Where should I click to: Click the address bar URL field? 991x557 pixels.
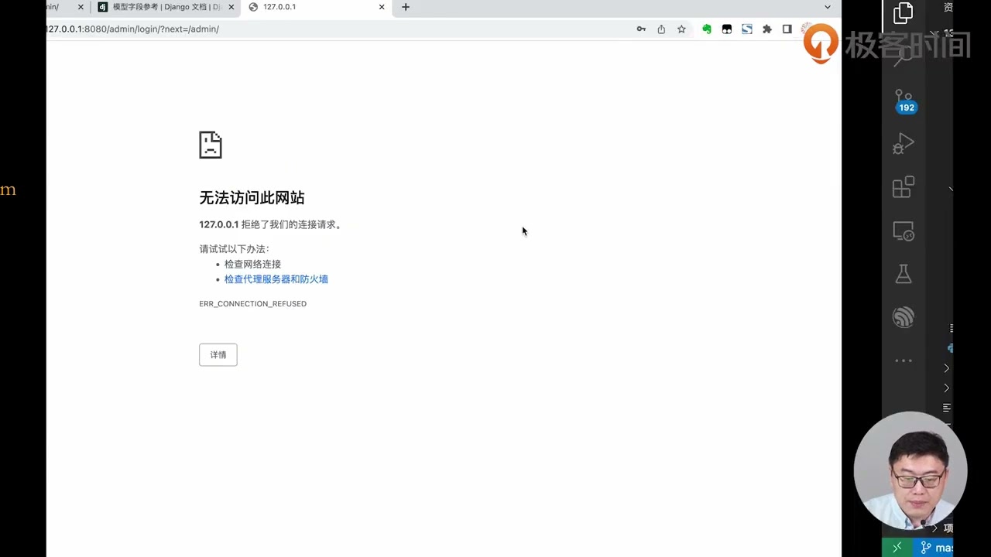(x=333, y=29)
